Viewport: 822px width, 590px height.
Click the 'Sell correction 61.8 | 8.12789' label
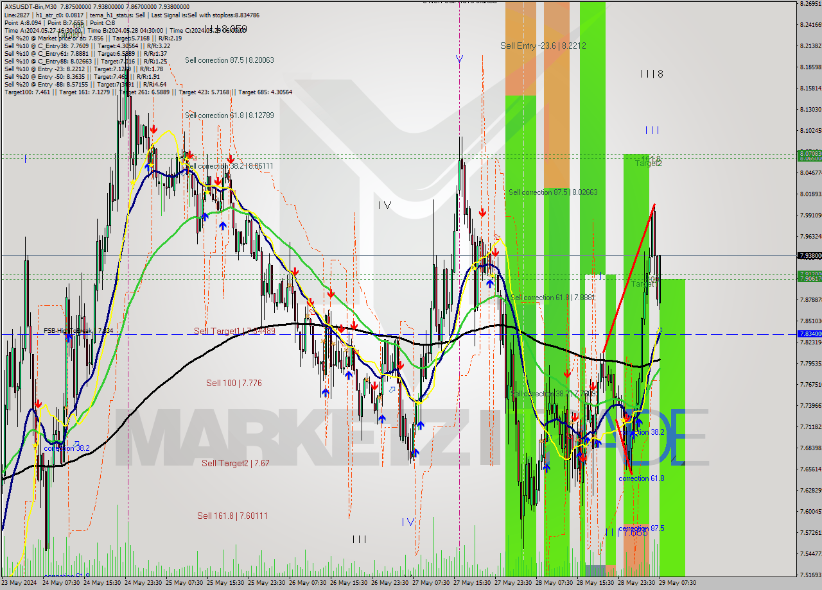[x=229, y=115]
